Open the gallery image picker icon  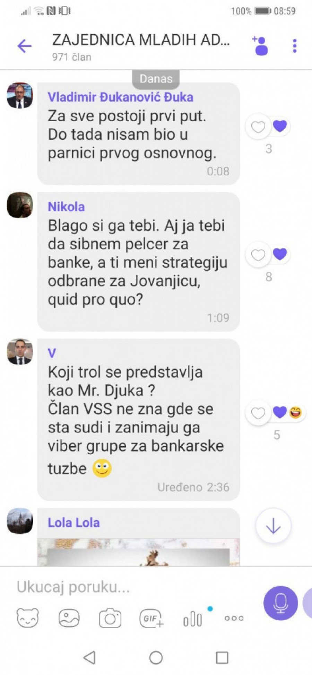pyautogui.click(x=69, y=618)
